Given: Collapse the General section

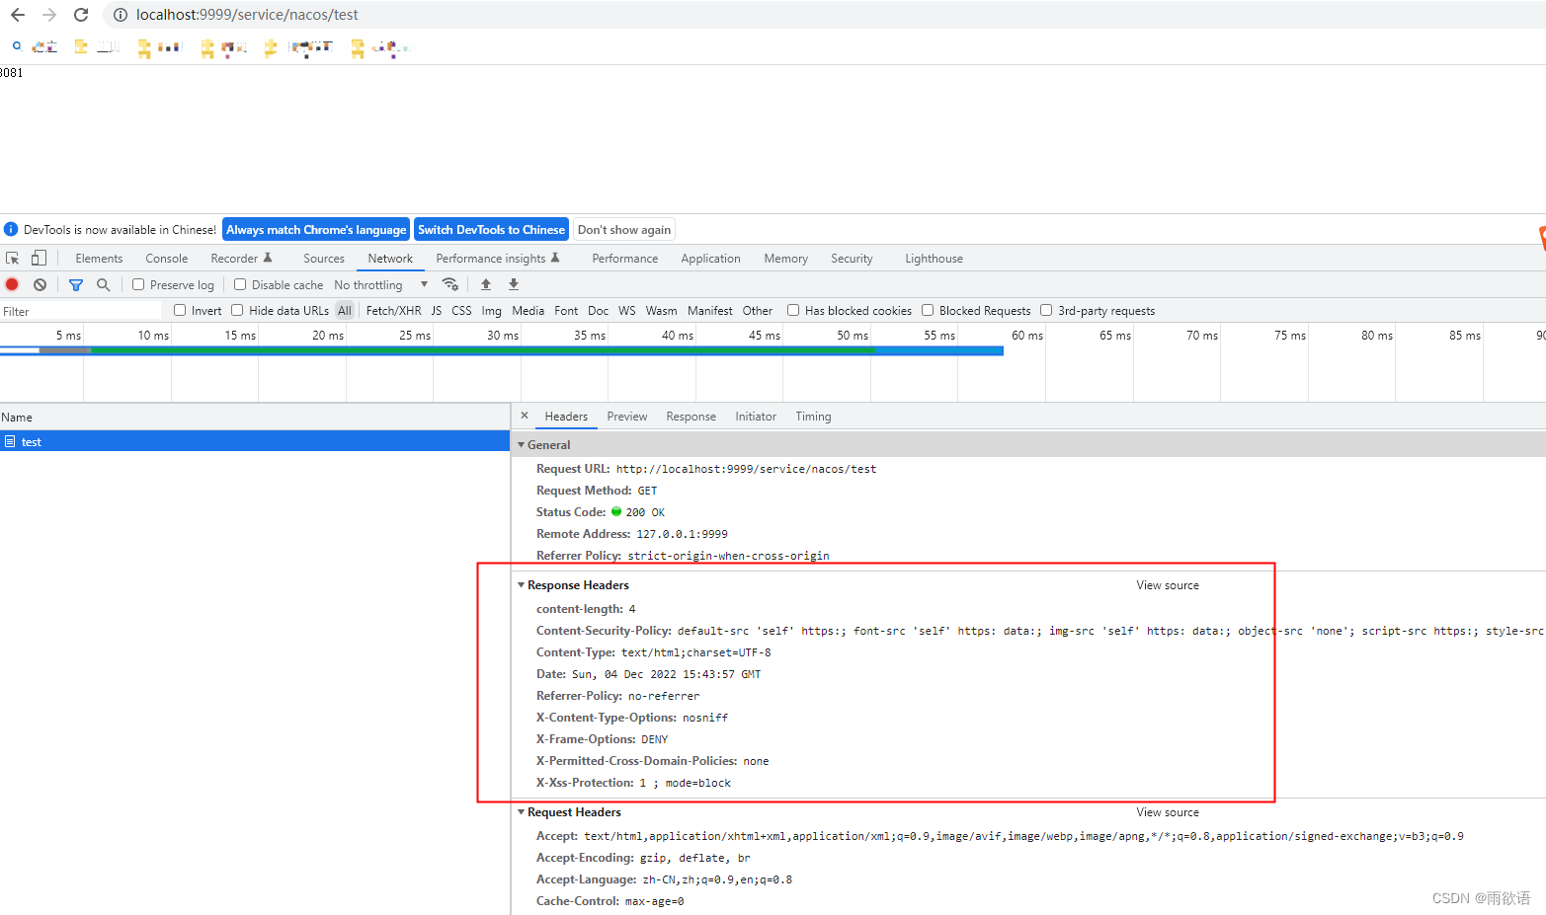Looking at the screenshot, I should coord(521,445).
